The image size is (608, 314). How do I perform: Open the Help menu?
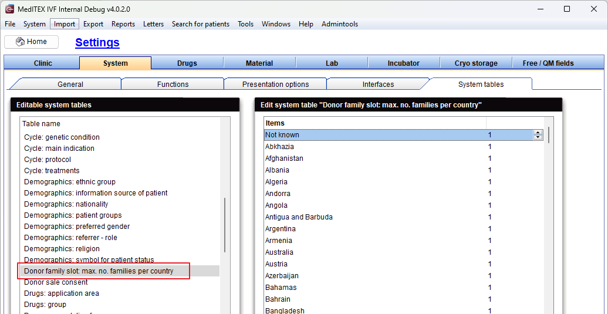pos(306,24)
